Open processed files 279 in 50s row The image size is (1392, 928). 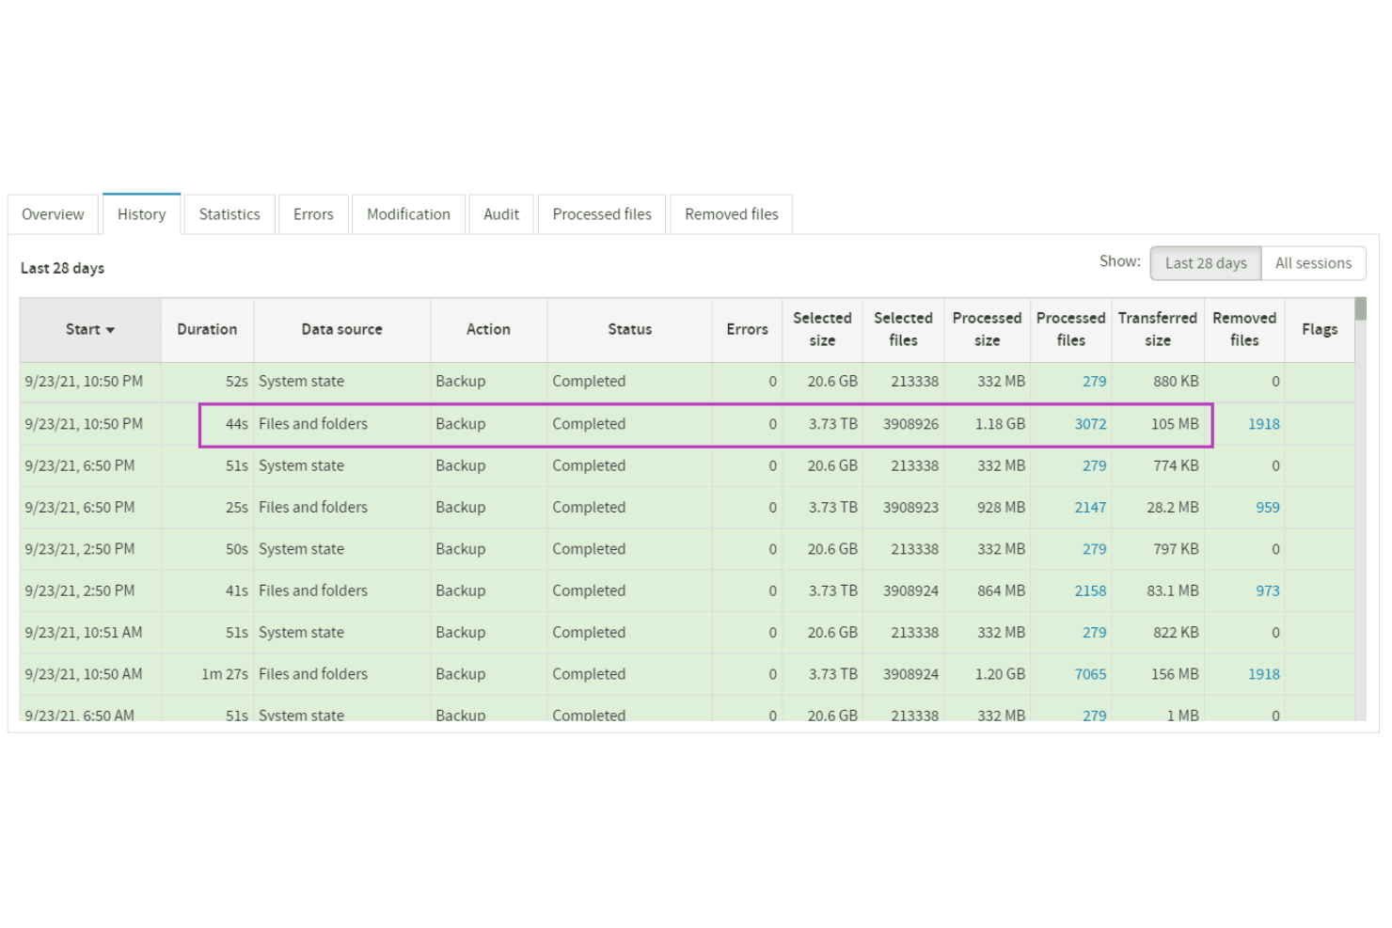[1094, 549]
